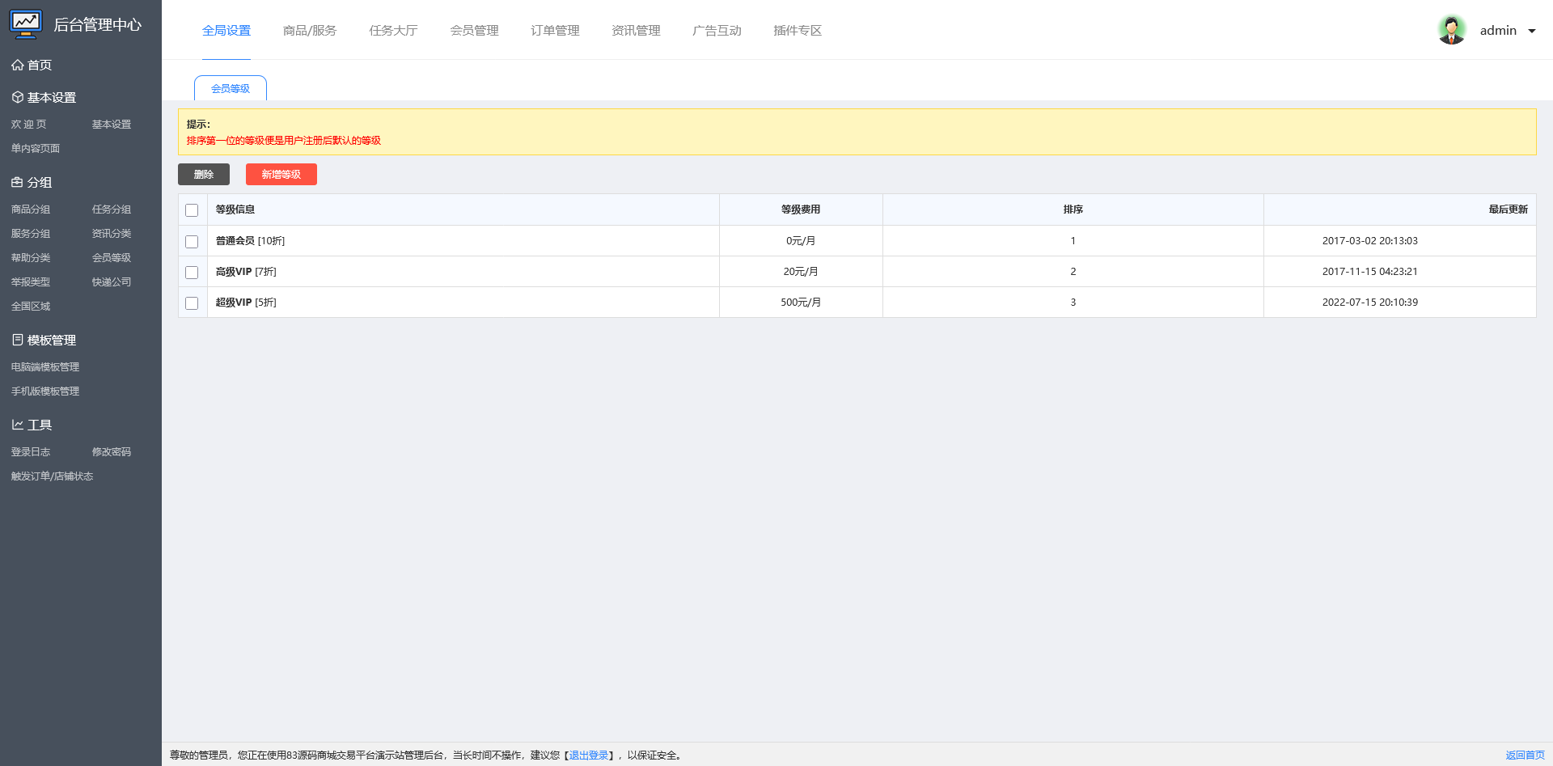The height and width of the screenshot is (766, 1553).
Task: Check the 高级VIP row checkbox
Action: pos(192,273)
